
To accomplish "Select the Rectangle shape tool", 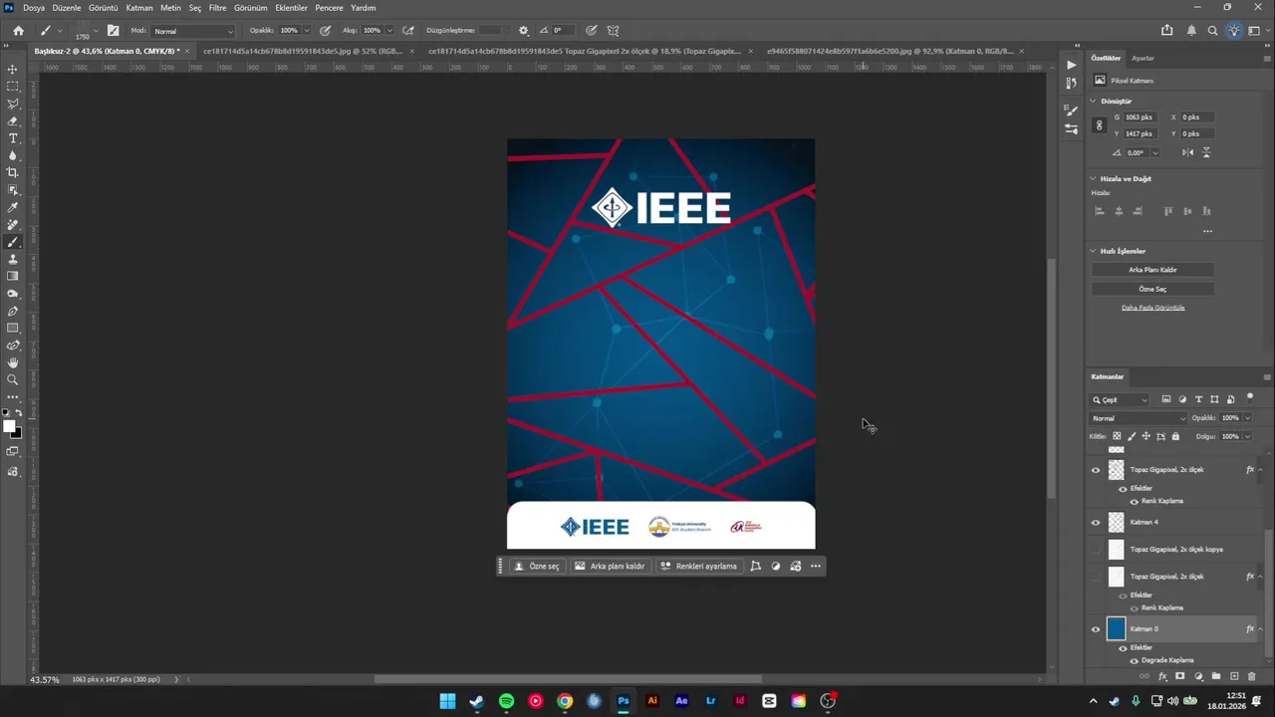I will [x=13, y=328].
